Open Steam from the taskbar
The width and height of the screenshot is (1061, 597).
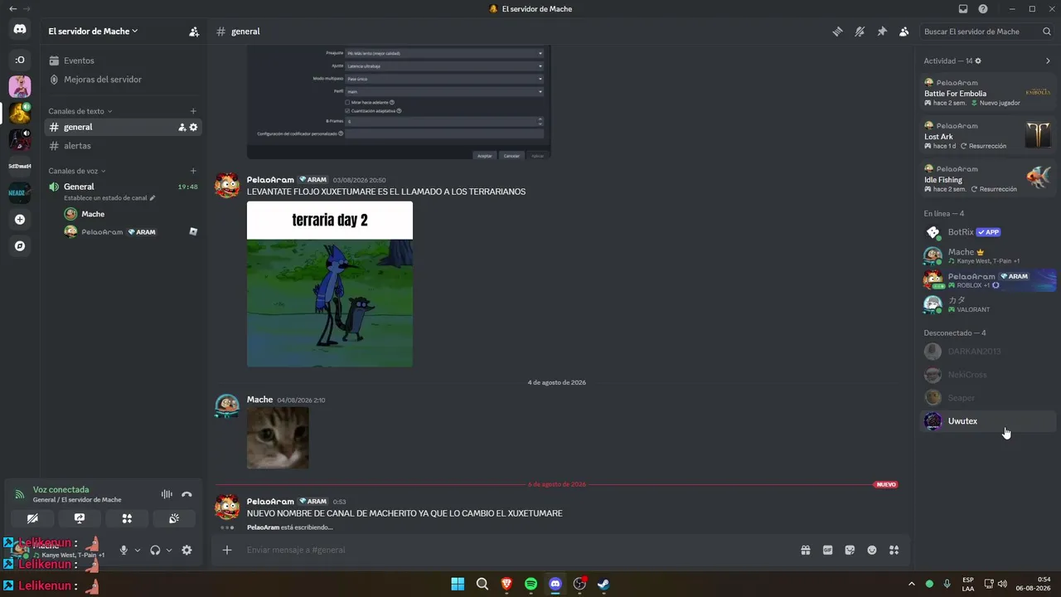pos(604,584)
